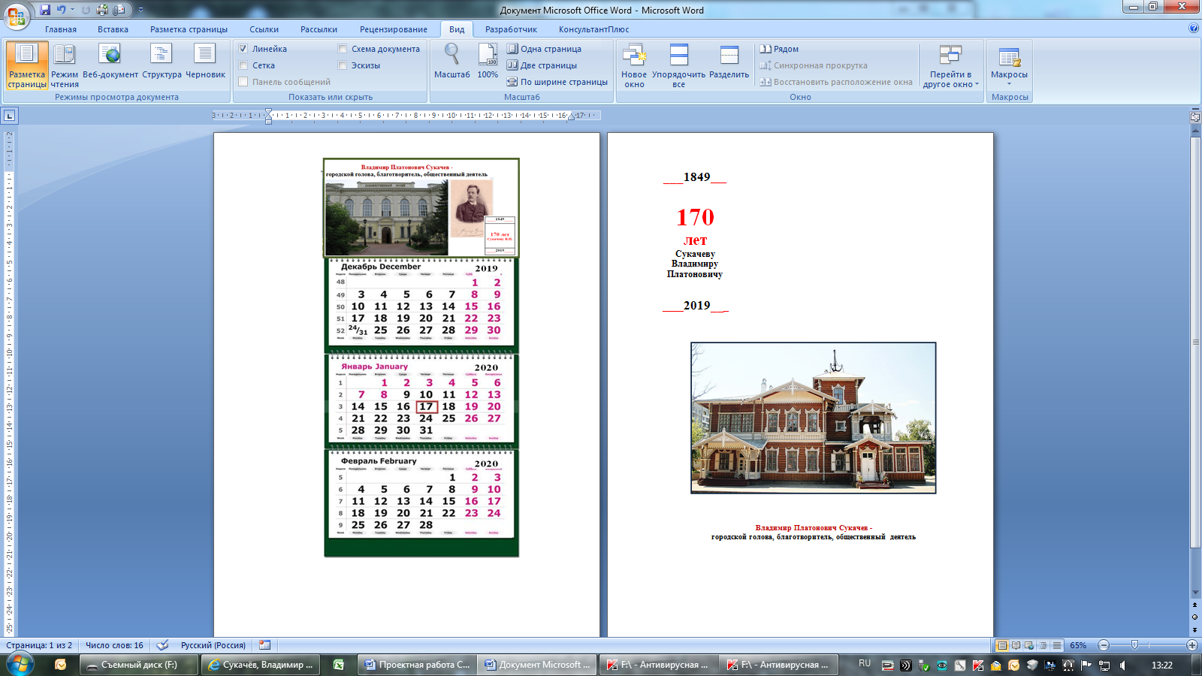Expand Перейти в другое окно dropdown

click(977, 84)
